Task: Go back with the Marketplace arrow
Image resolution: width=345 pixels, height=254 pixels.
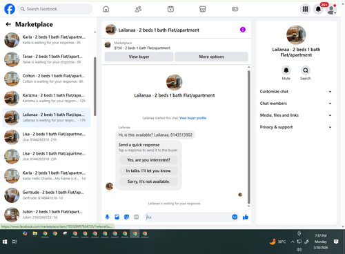Action: (8, 24)
